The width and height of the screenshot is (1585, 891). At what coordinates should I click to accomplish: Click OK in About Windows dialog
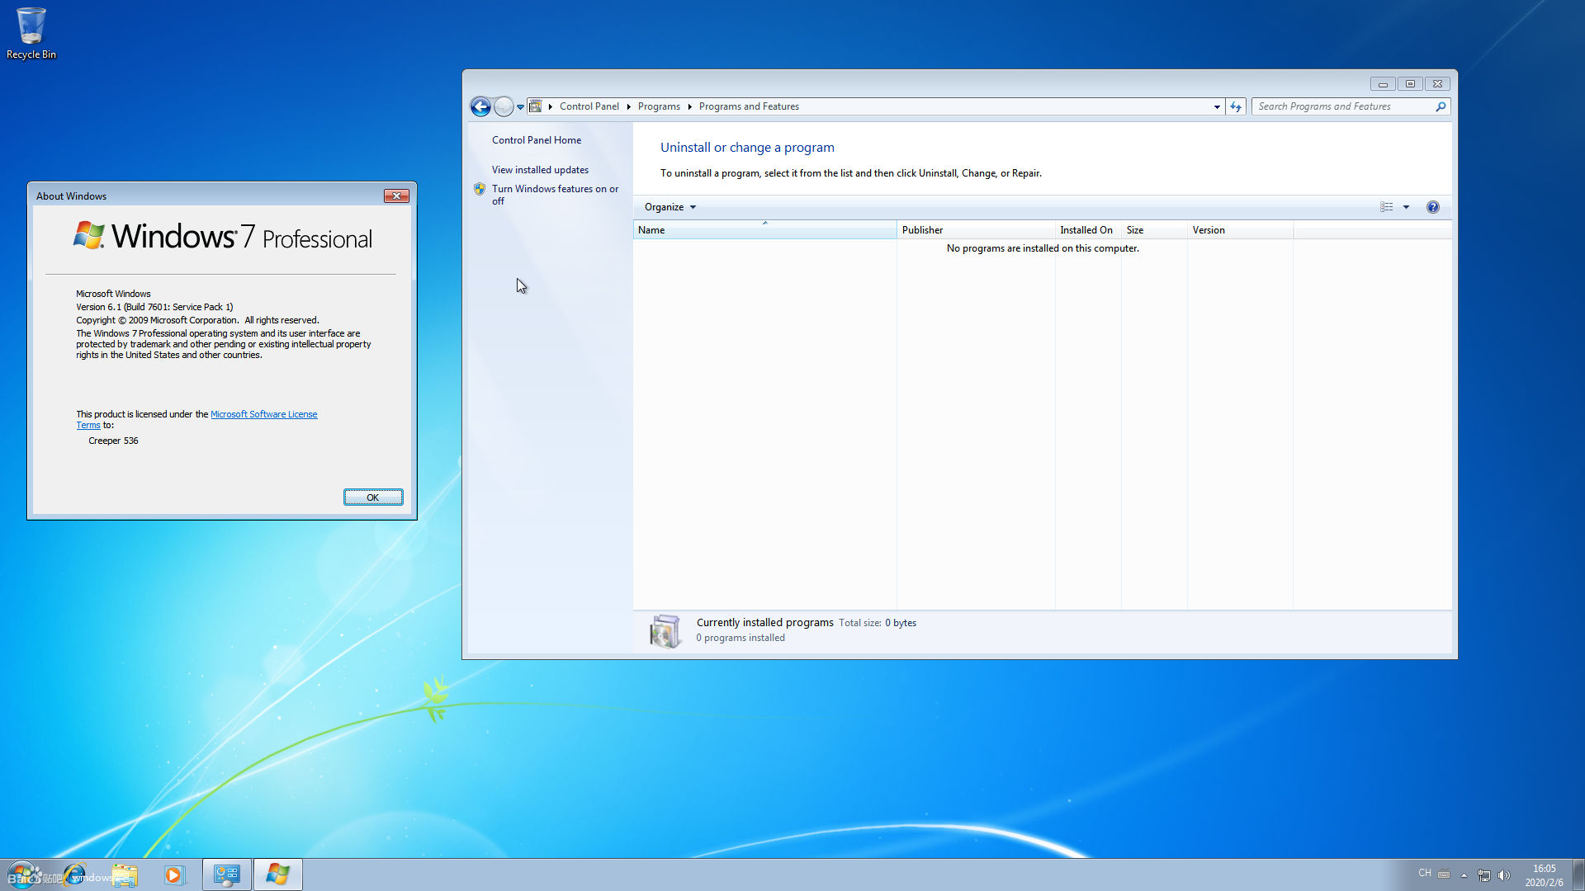pyautogui.click(x=373, y=497)
